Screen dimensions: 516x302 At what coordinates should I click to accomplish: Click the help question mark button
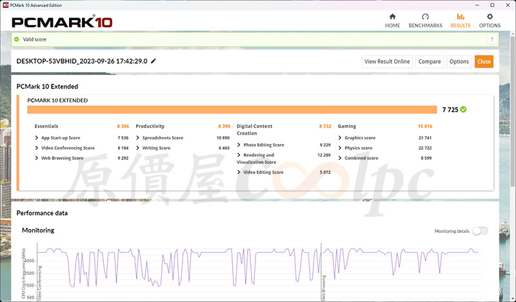(492, 39)
